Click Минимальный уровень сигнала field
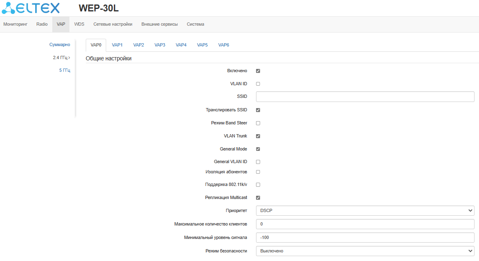The image size is (479, 261). (365, 237)
